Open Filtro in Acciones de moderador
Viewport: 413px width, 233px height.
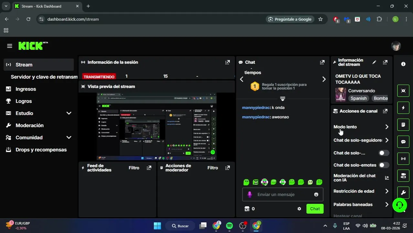(213, 168)
